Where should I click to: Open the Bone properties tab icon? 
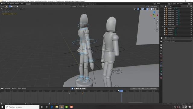[x=161, y=71]
